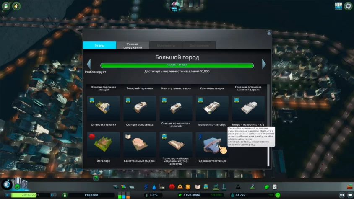Select the Гидроэлектростанция dam thumbnail
The height and width of the screenshot is (199, 354).
click(x=212, y=145)
